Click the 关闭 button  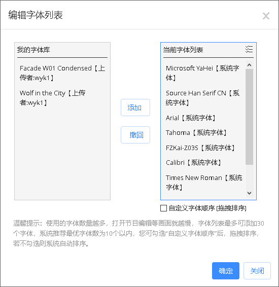[x=257, y=271]
